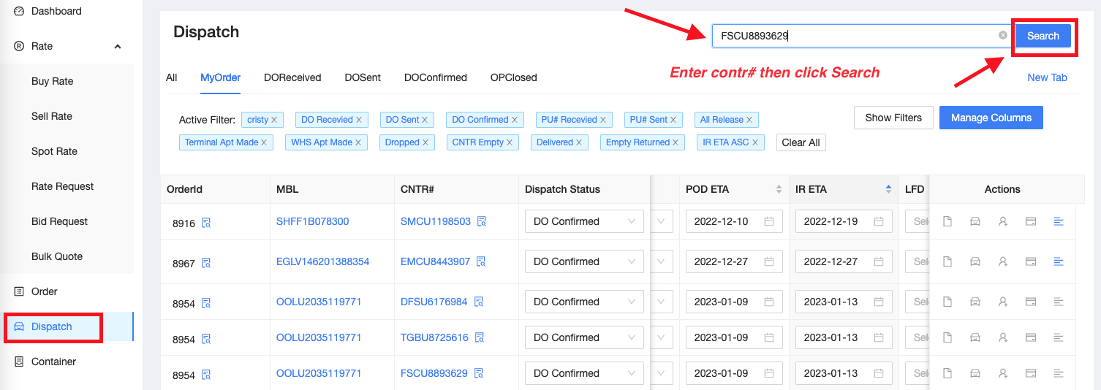Click the blue Search button
The width and height of the screenshot is (1101, 390).
click(1043, 36)
